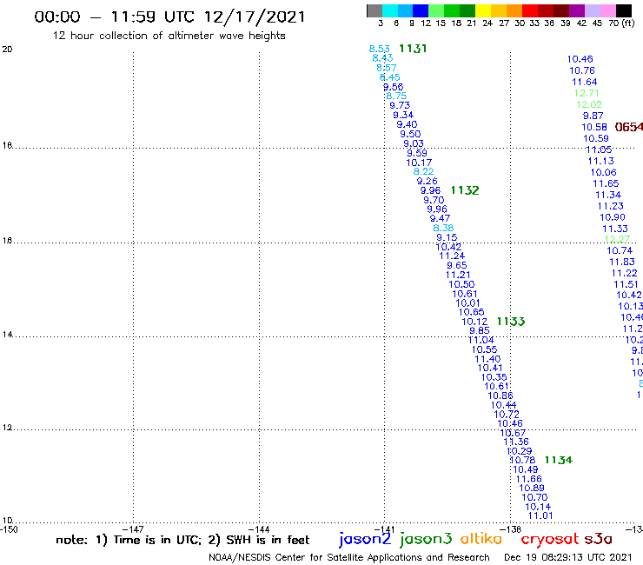Viewport: 643px width, 565px height.
Task: Select the 8.38 wave height reading
Action: (444, 228)
